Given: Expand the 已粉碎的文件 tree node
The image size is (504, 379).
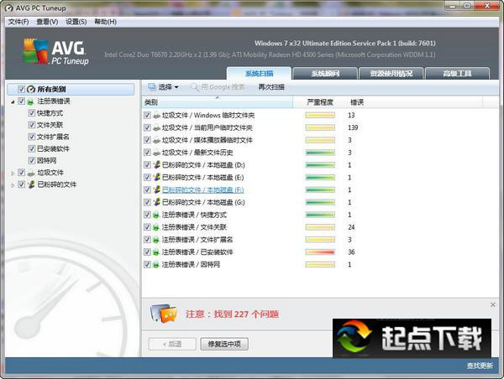Looking at the screenshot, I should tap(13, 185).
